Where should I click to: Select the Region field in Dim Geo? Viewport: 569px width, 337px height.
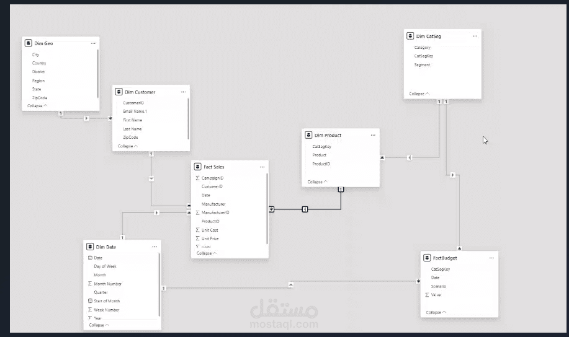tap(38, 81)
